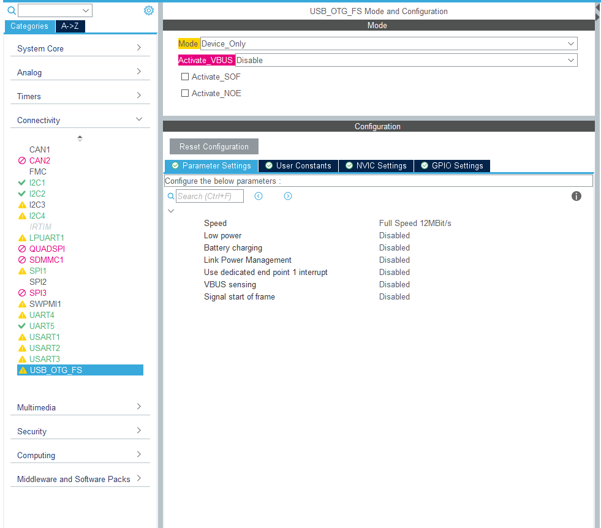
Task: Open the NVIC Settings tab
Action: 376,165
